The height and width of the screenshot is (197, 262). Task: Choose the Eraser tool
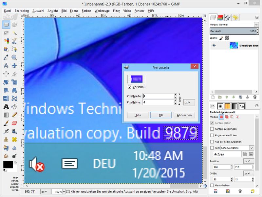14,123
